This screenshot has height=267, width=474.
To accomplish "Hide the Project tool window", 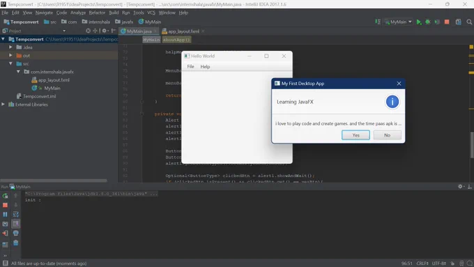I will point(114,31).
